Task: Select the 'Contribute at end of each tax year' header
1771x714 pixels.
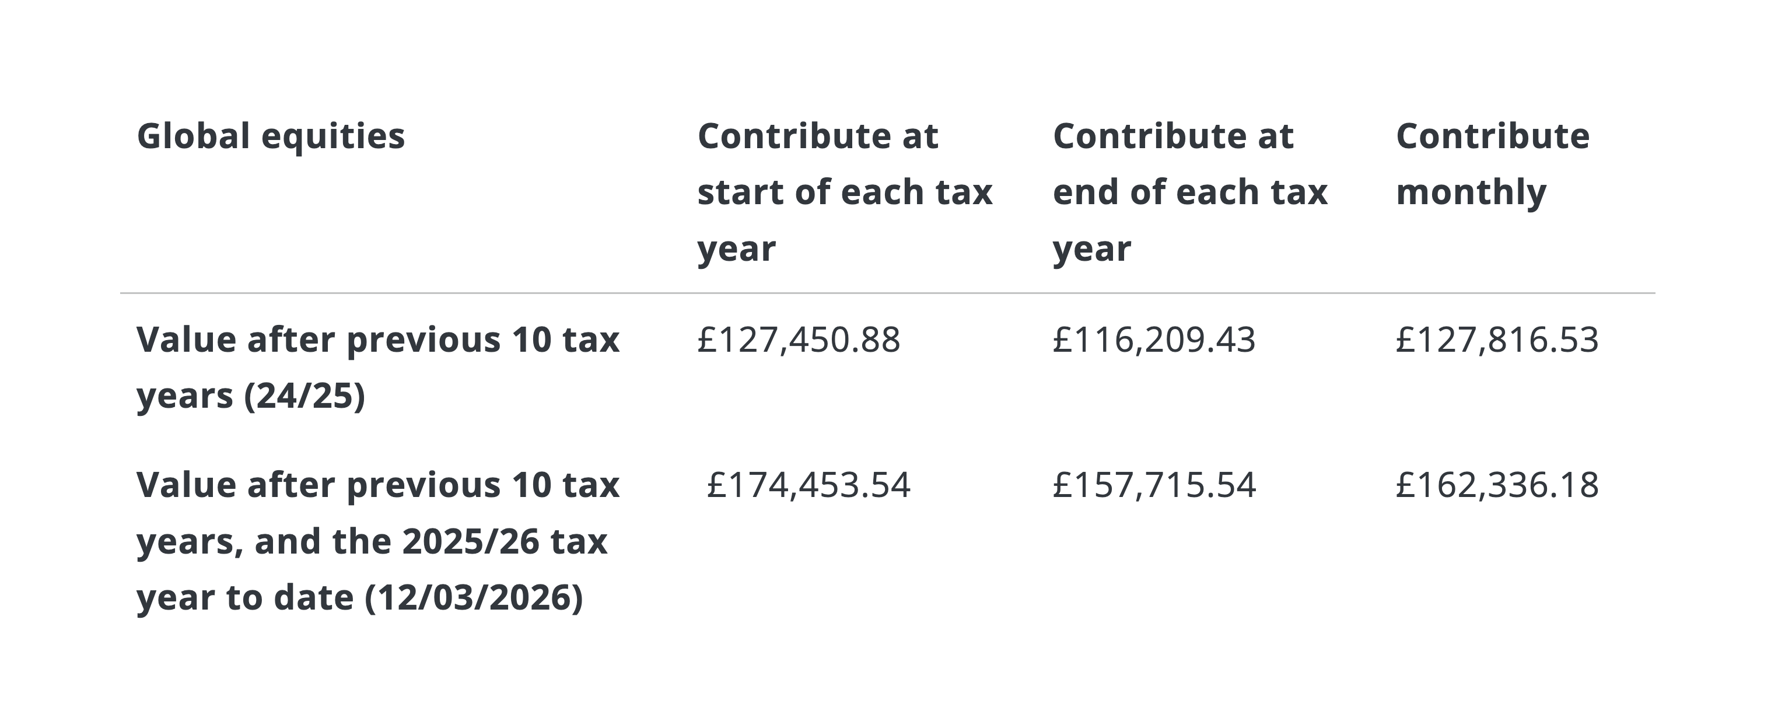Action: pos(1189,192)
